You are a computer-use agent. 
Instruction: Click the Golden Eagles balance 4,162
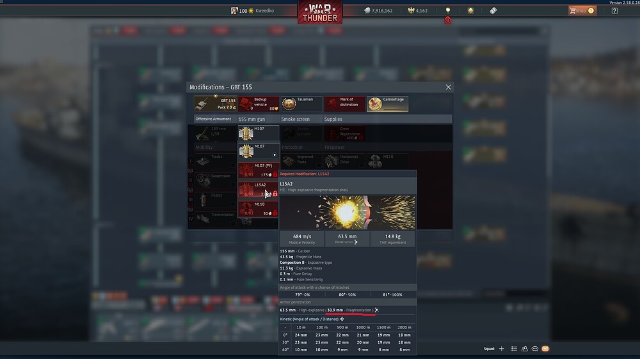pyautogui.click(x=417, y=11)
